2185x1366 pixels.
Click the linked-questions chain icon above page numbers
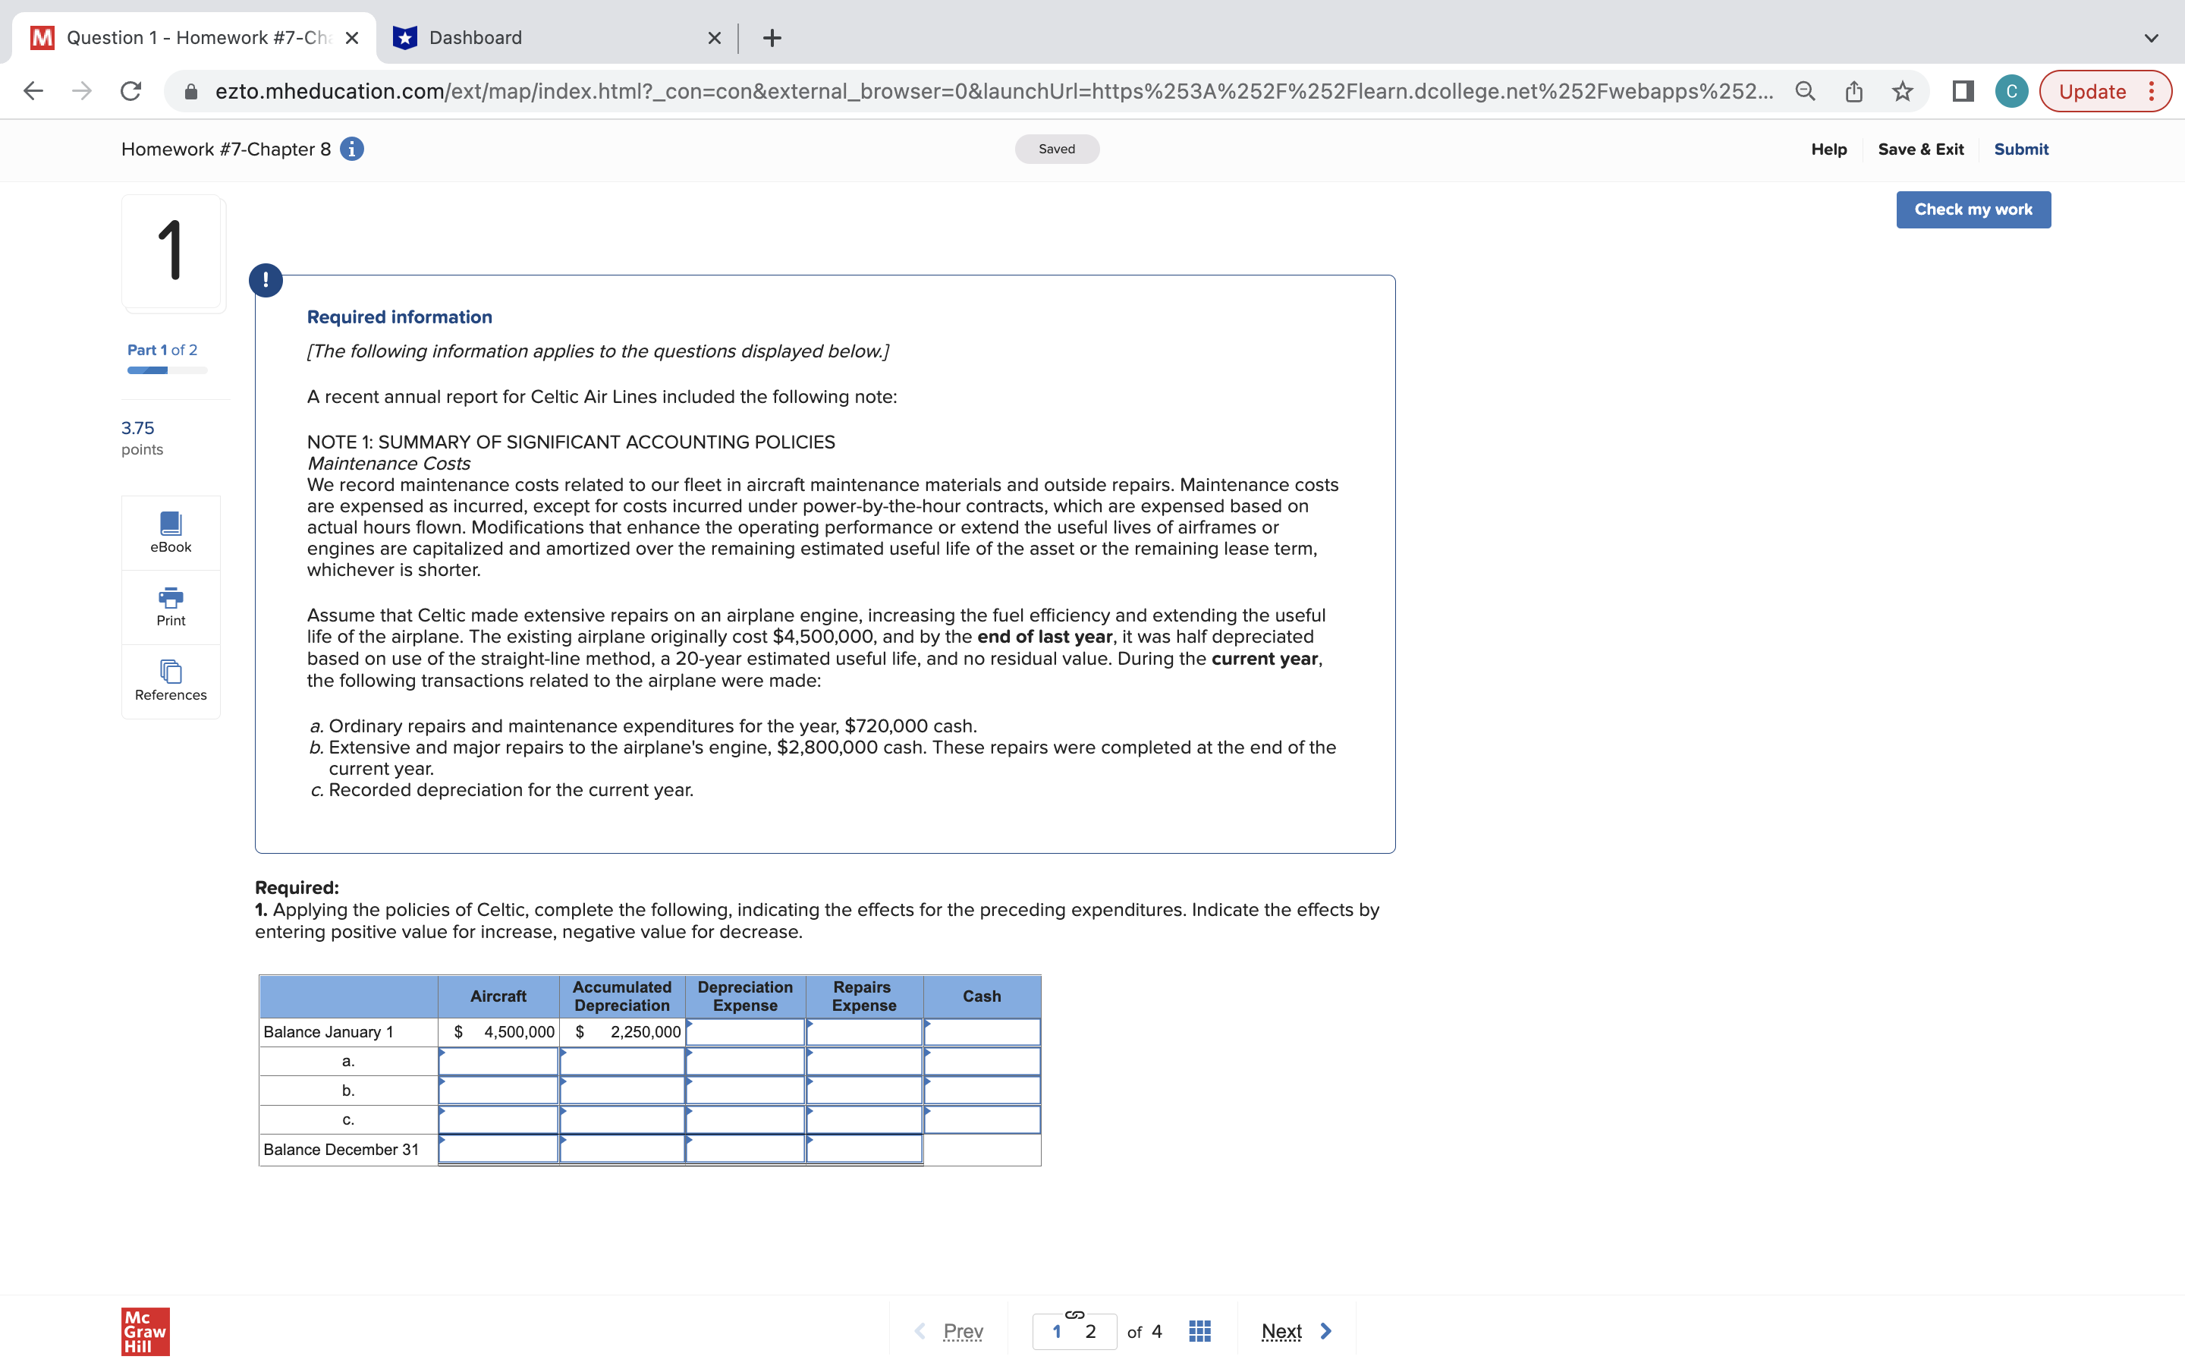[1074, 1317]
